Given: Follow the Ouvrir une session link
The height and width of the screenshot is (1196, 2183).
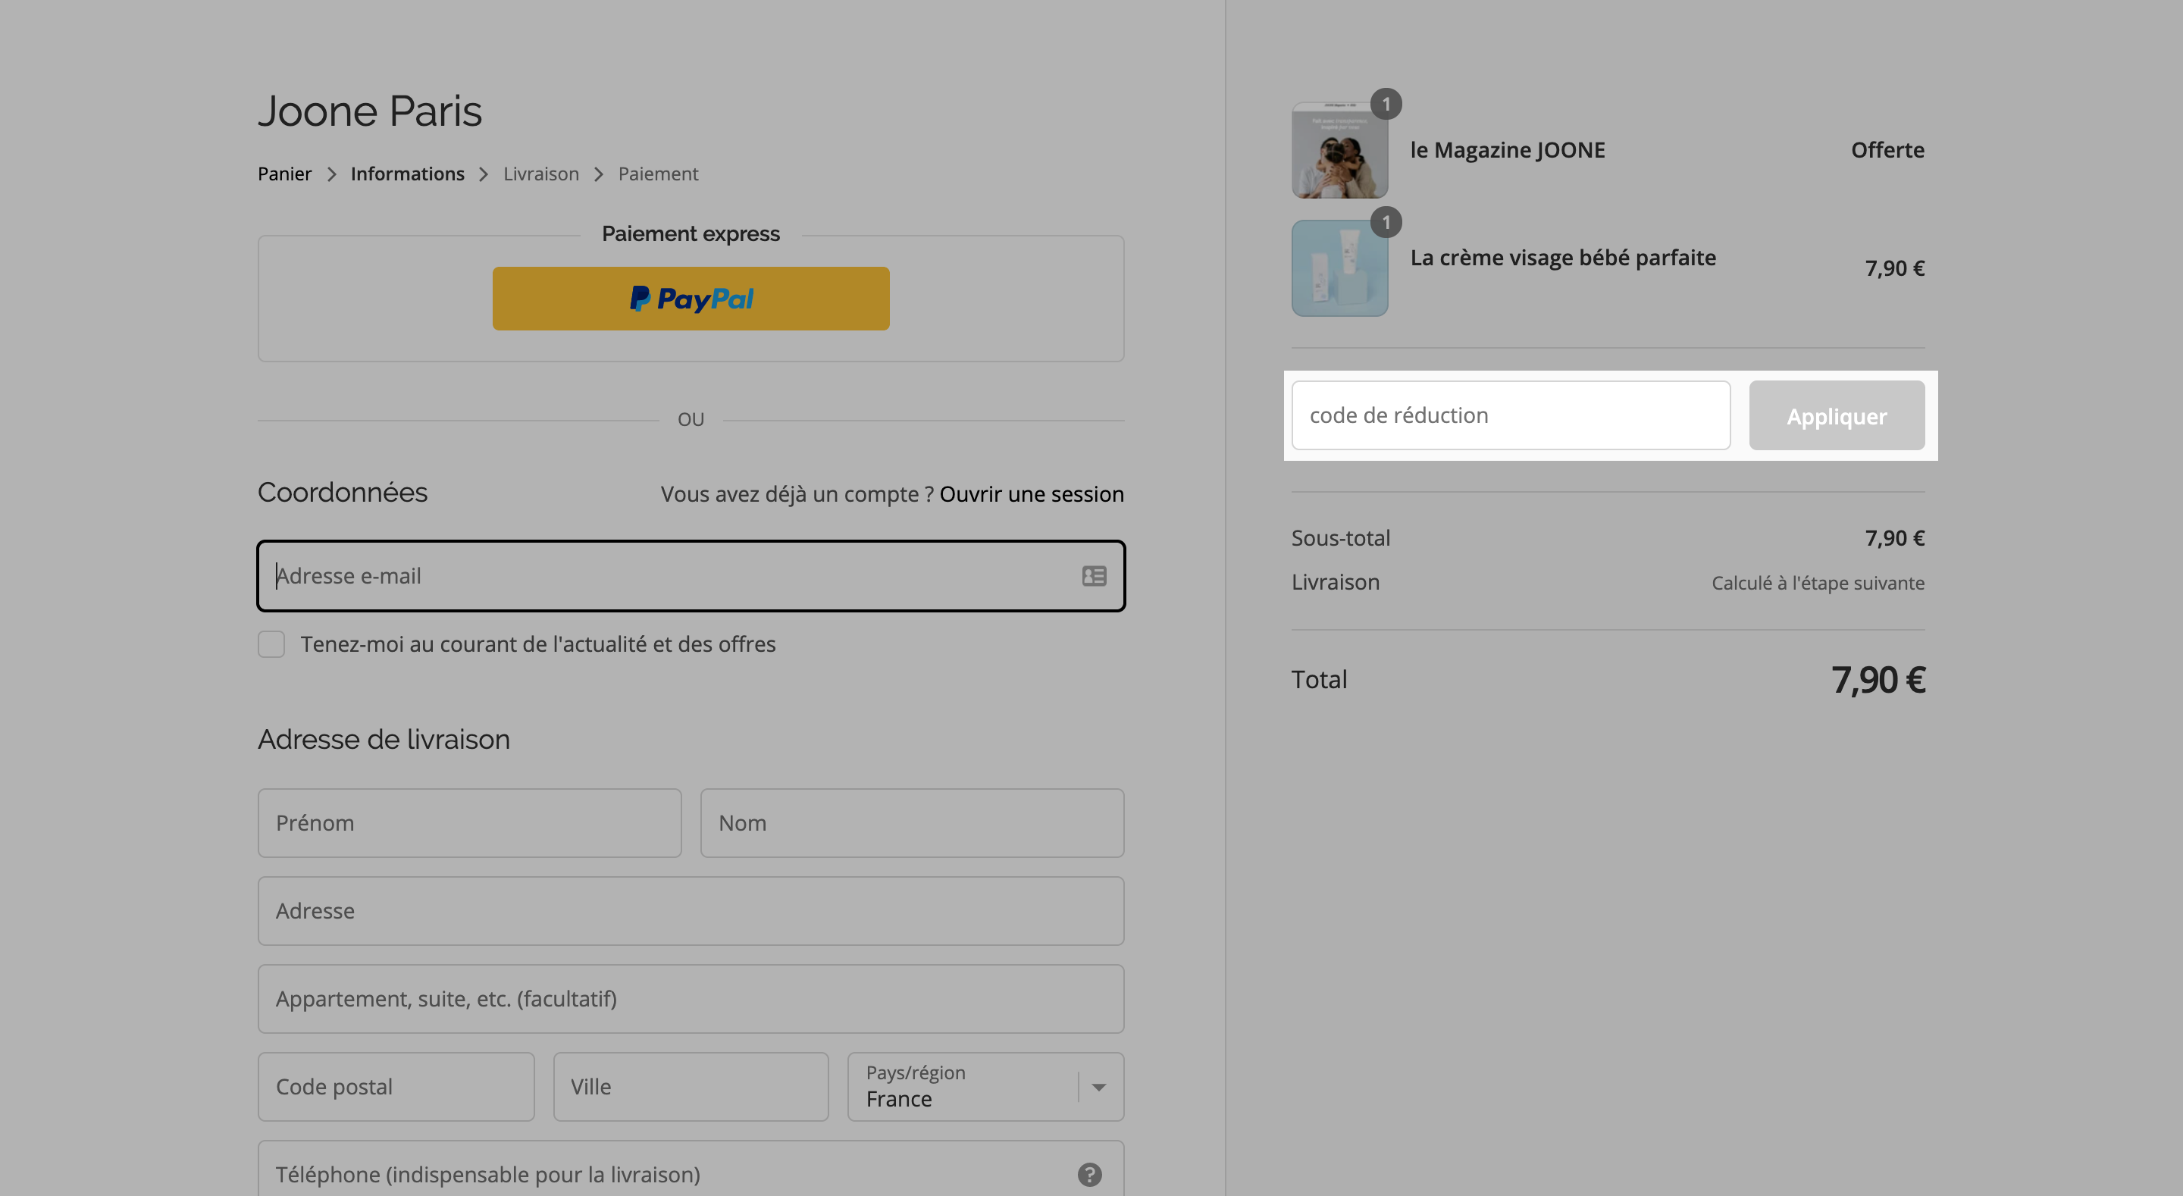Looking at the screenshot, I should (x=1032, y=494).
